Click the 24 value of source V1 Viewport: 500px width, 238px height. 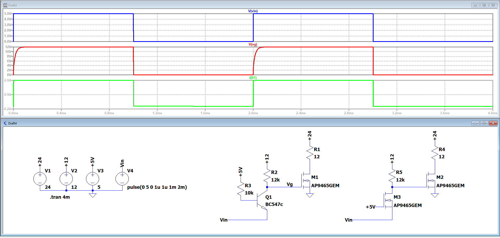click(48, 187)
